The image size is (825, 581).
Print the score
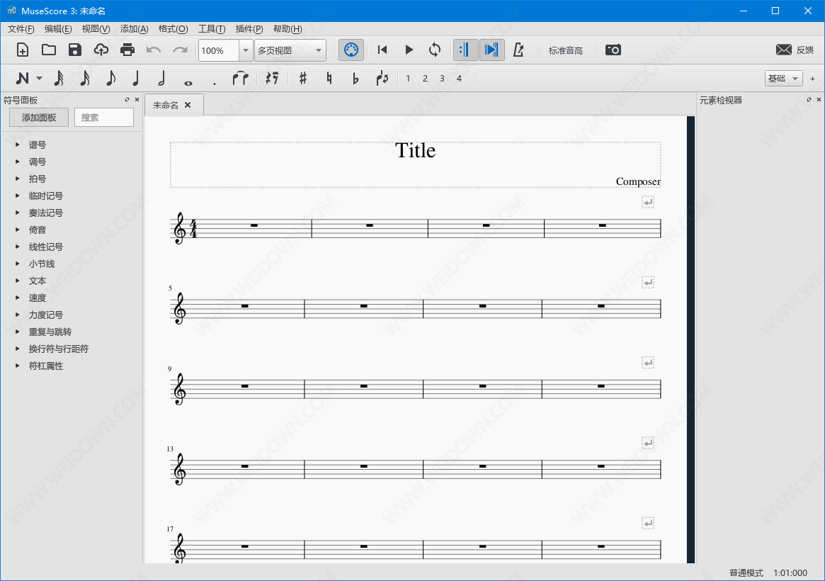click(x=127, y=50)
